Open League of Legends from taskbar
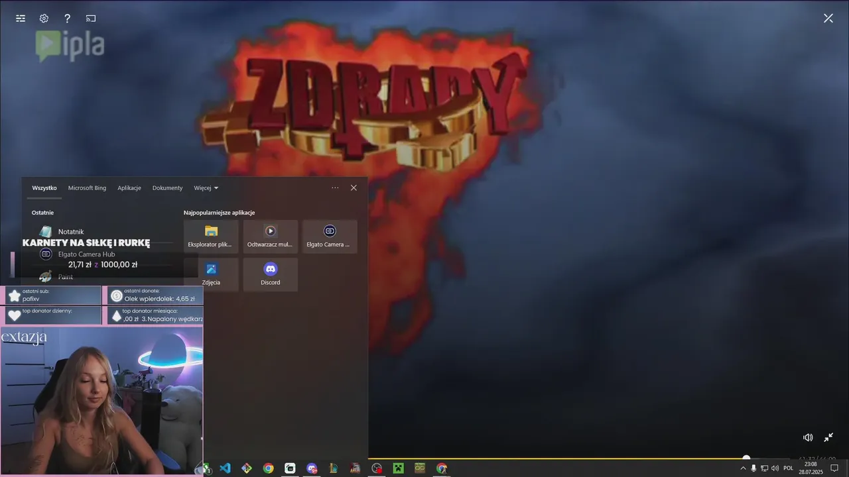Screen dimensions: 849x477 click(x=334, y=468)
